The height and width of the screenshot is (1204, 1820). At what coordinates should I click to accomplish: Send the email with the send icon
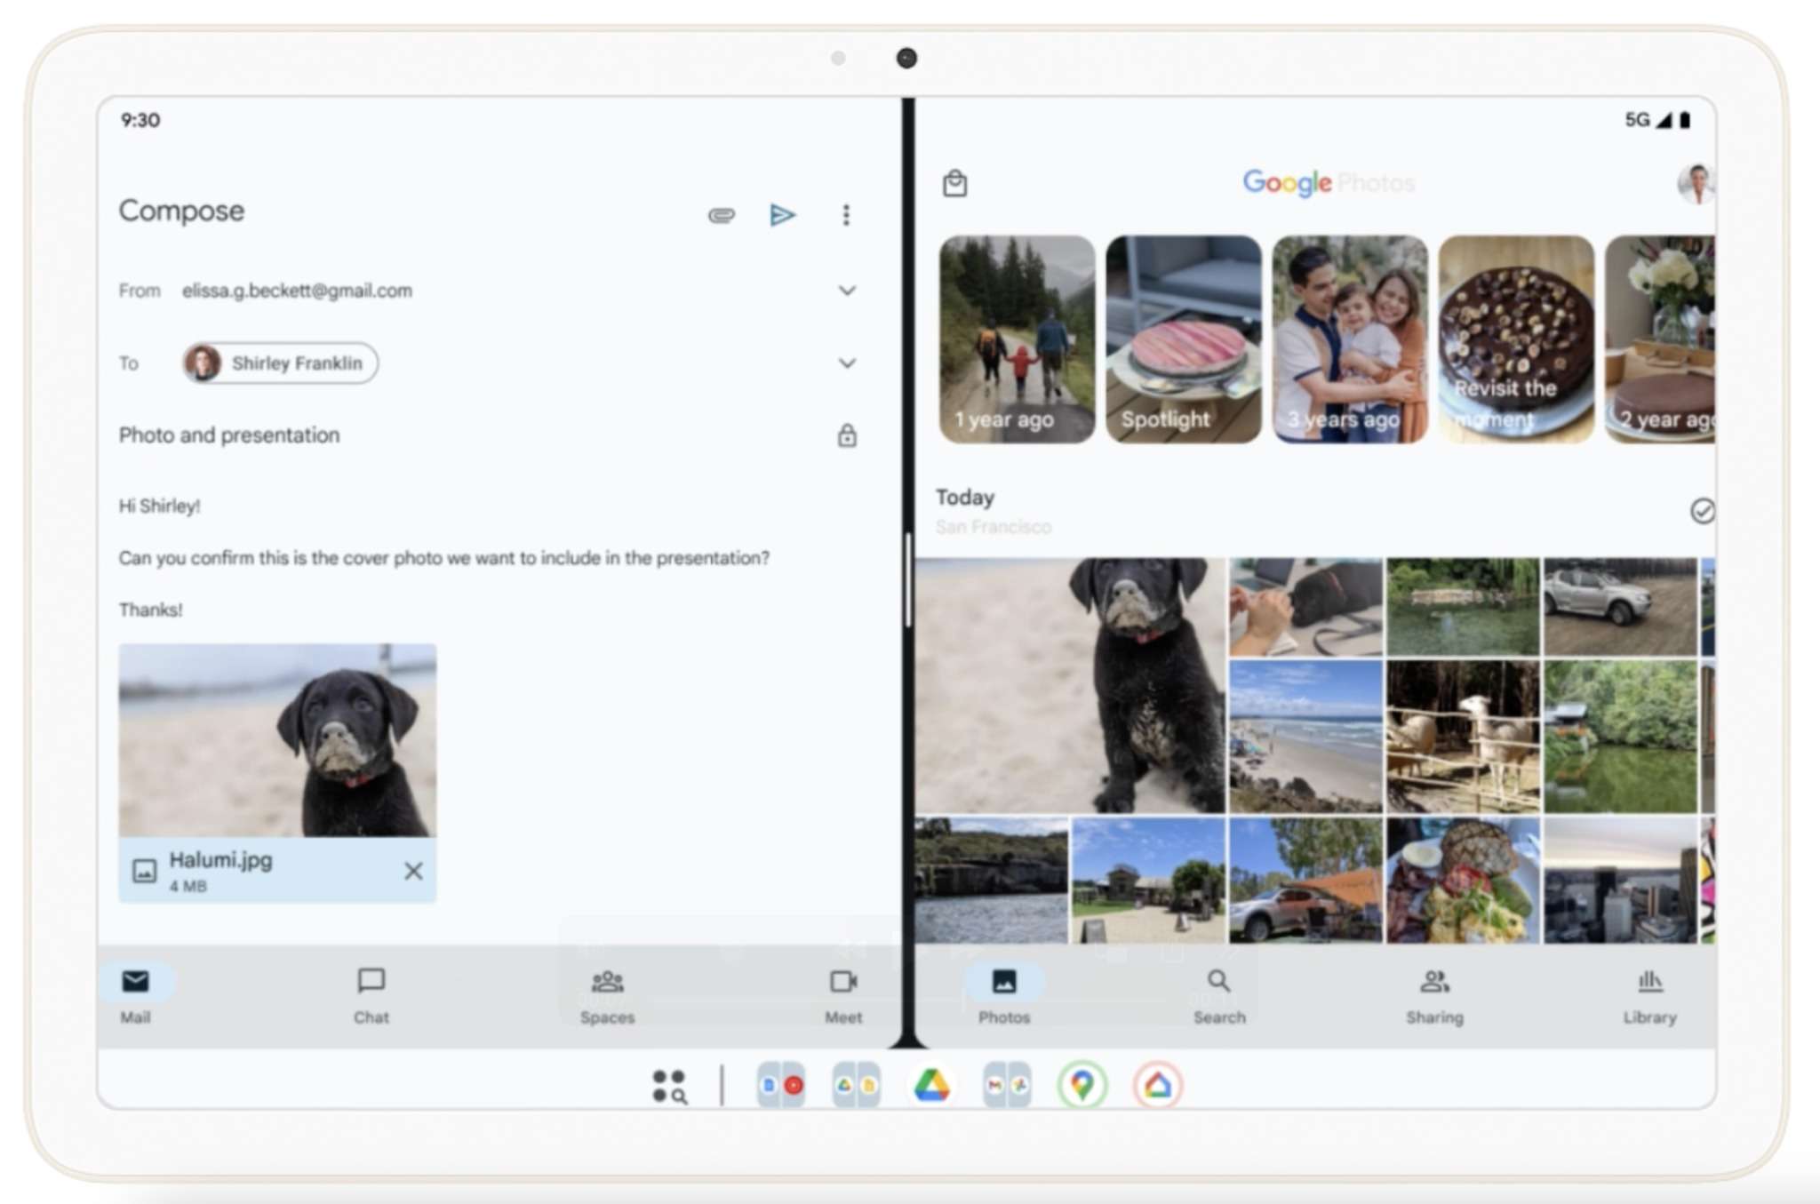[782, 215]
